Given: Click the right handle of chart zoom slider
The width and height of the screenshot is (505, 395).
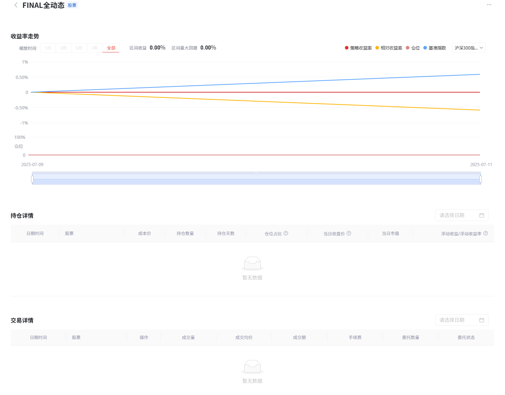Looking at the screenshot, I should coord(480,179).
